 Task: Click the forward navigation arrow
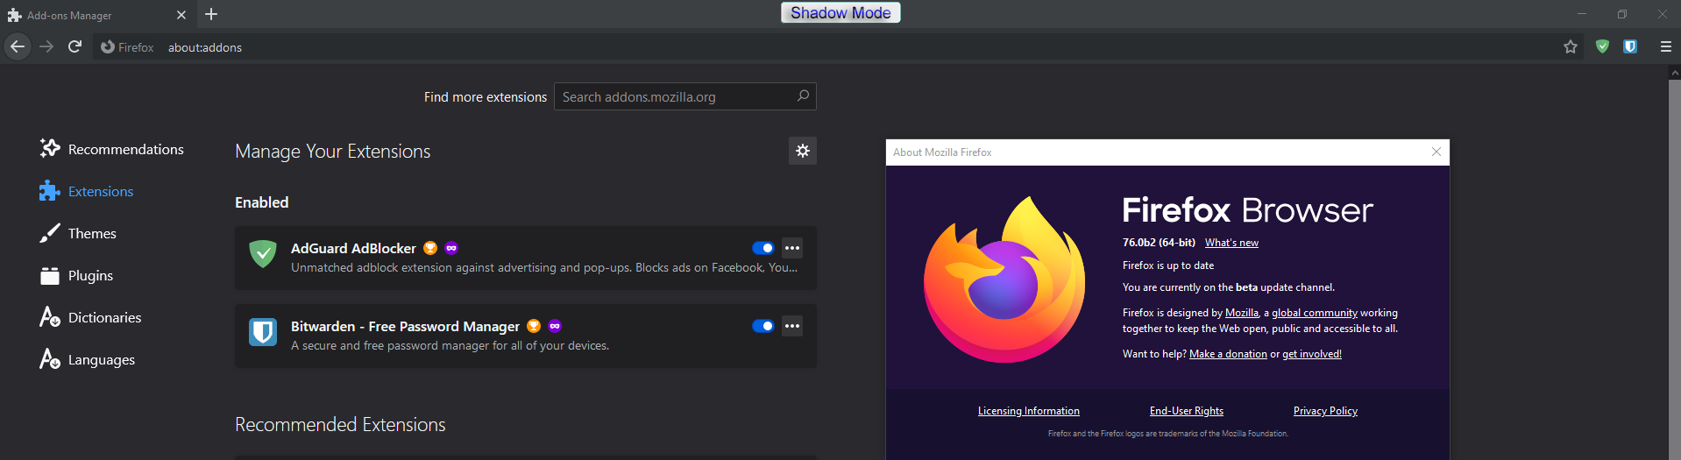click(x=46, y=46)
